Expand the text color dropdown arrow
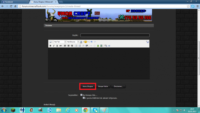 tap(83, 42)
